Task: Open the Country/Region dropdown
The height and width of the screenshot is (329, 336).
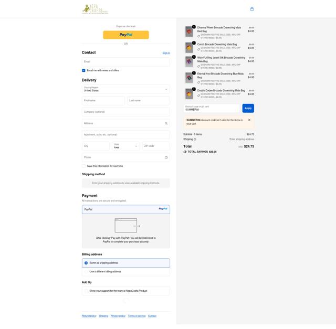Action: pyautogui.click(x=126, y=89)
